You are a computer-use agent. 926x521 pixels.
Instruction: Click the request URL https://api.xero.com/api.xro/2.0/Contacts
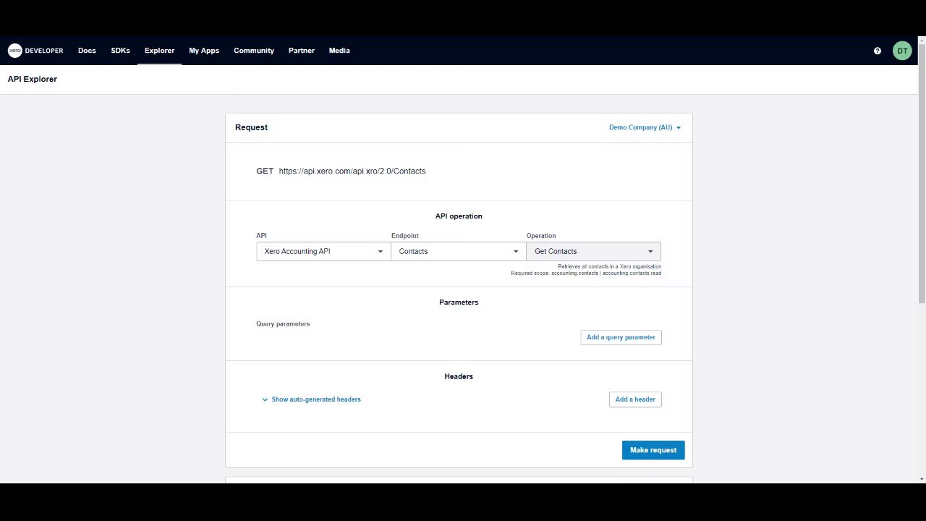point(352,171)
